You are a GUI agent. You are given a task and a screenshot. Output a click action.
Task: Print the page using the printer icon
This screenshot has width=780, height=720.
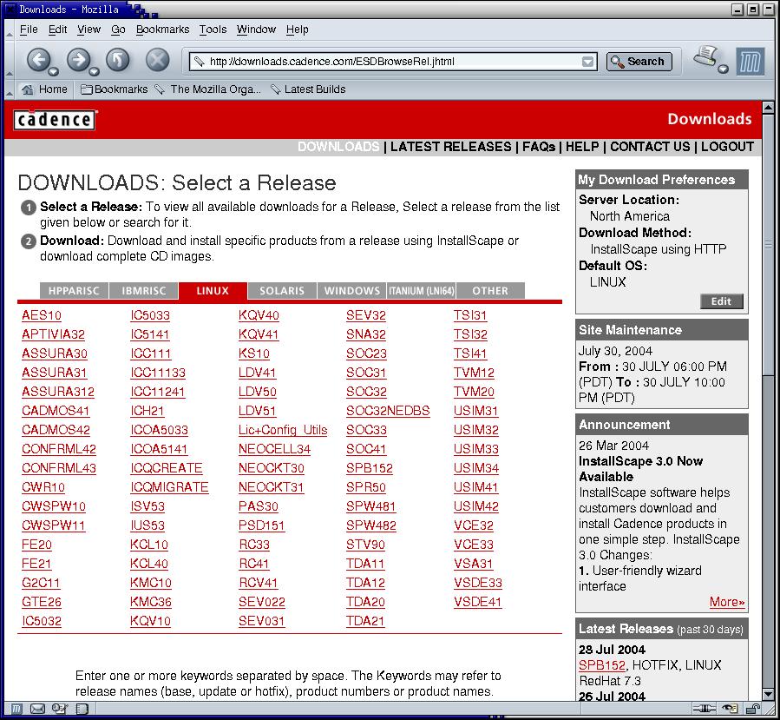pyautogui.click(x=706, y=56)
